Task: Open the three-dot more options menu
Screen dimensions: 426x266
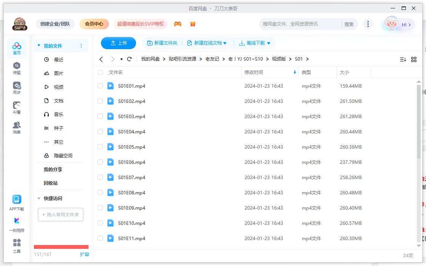Action: 368,24
